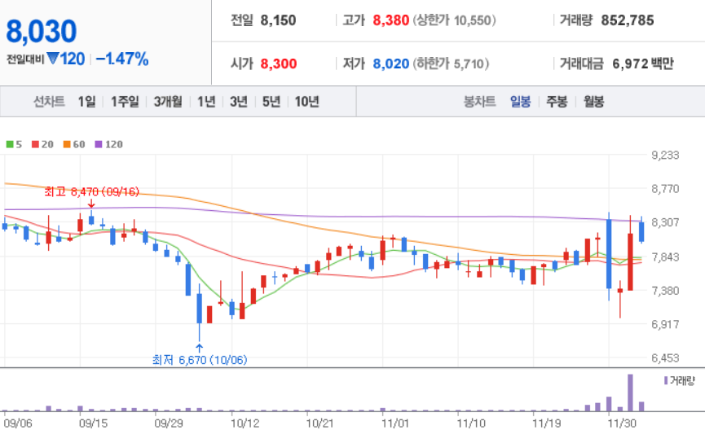Click the 최저 6,670 (10/06) annotation
Image resolution: width=705 pixels, height=443 pixels.
coord(200,360)
